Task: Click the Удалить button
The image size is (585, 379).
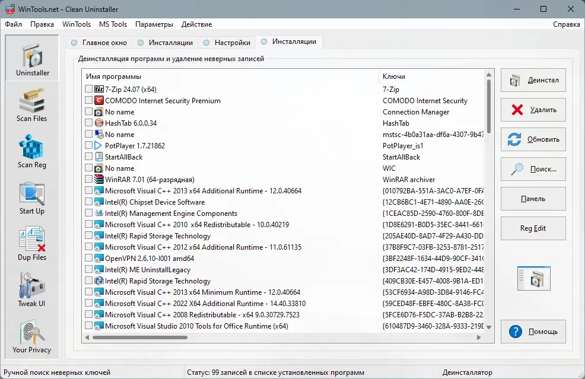Action: pos(533,110)
